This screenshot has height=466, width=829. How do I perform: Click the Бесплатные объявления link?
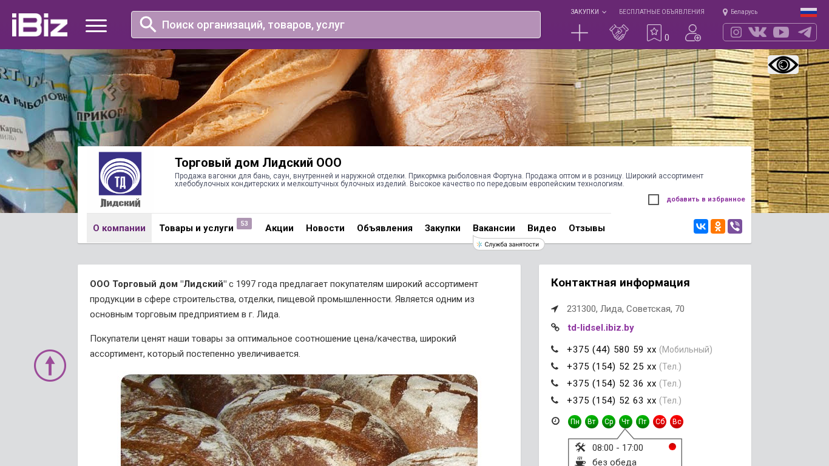tap(662, 12)
